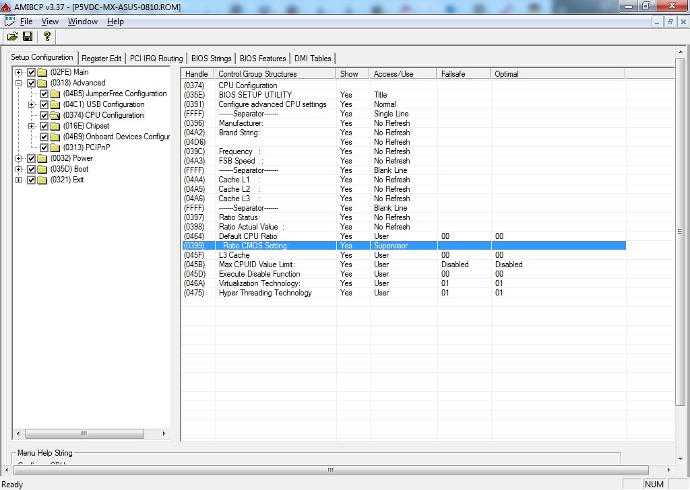Toggle checkbox for (04B9) Onboard Devices Configuration
The image size is (690, 490).
44,137
